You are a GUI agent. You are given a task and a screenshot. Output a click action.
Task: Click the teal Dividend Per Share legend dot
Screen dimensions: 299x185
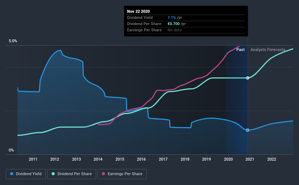coord(53,174)
